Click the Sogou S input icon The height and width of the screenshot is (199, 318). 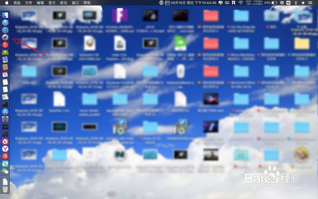pos(288,3)
